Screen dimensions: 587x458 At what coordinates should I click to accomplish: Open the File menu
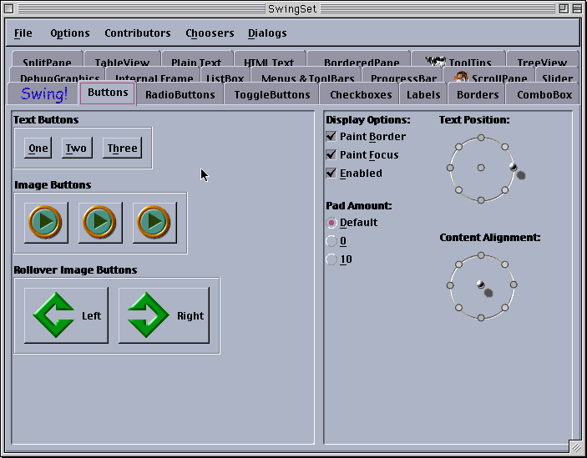[x=23, y=33]
